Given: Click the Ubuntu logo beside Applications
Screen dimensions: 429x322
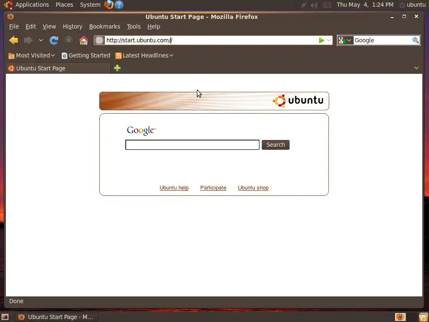Looking at the screenshot, I should 8,5.
